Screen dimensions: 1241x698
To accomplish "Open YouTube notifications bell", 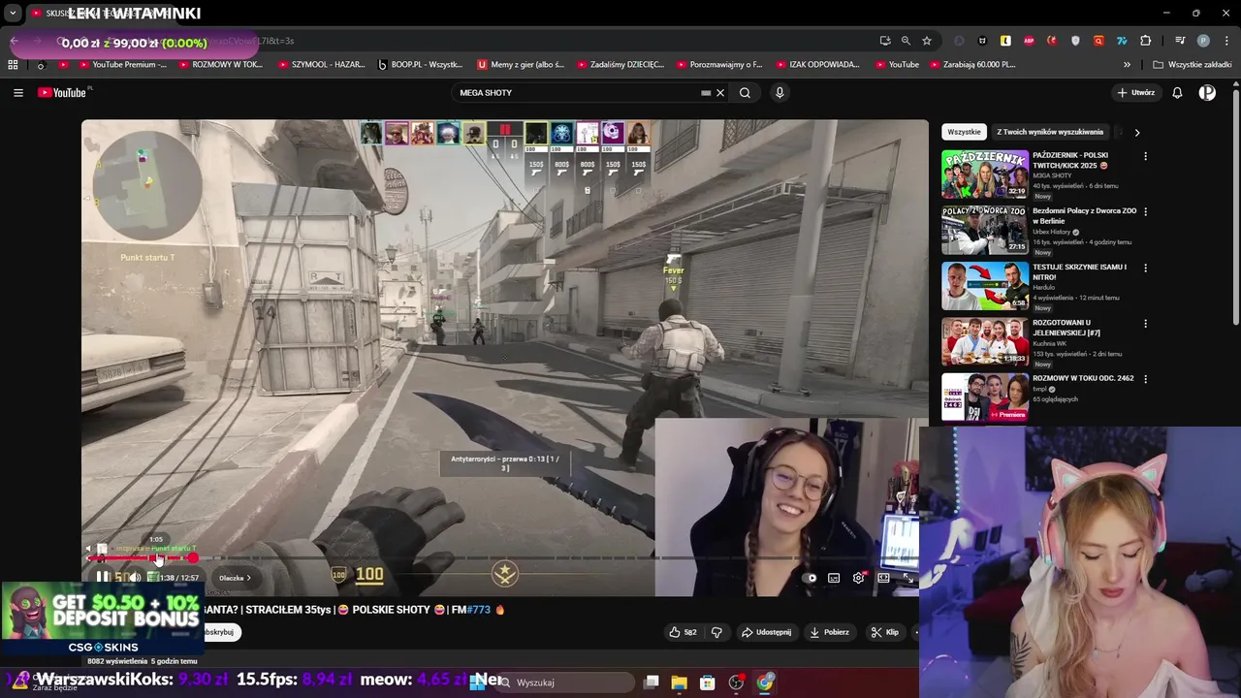I will pos(1177,93).
